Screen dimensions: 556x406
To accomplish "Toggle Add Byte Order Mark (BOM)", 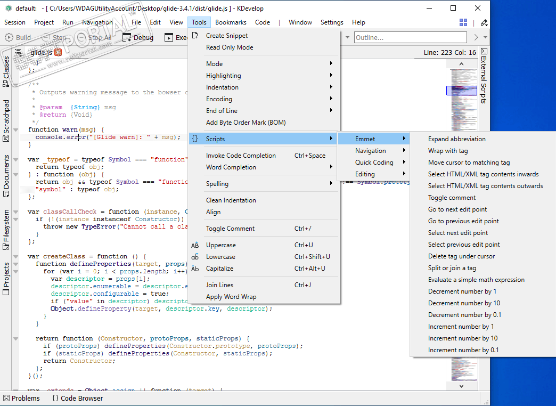I will click(x=246, y=123).
